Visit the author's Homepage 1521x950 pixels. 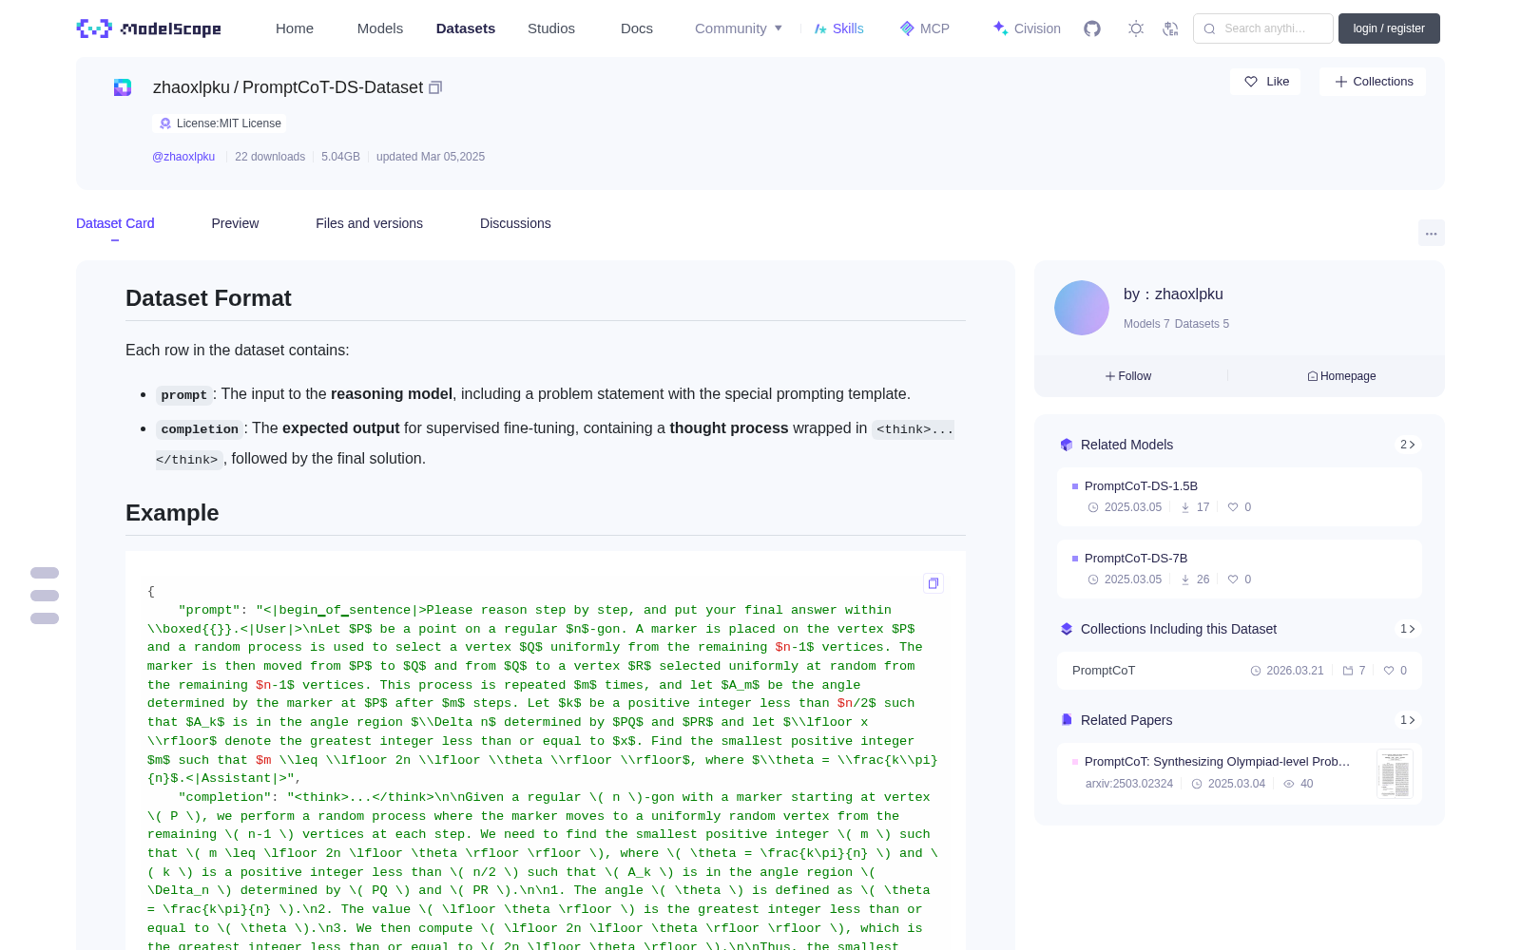pyautogui.click(x=1341, y=376)
